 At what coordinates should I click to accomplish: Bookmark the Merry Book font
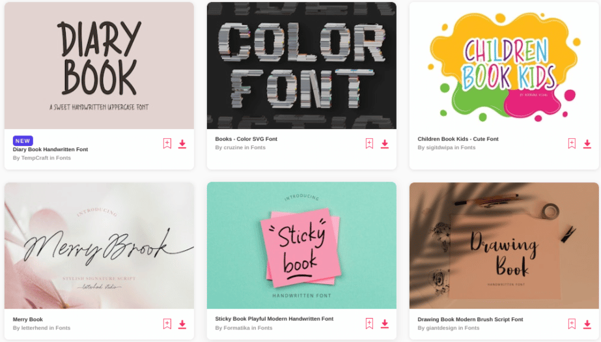pos(167,324)
